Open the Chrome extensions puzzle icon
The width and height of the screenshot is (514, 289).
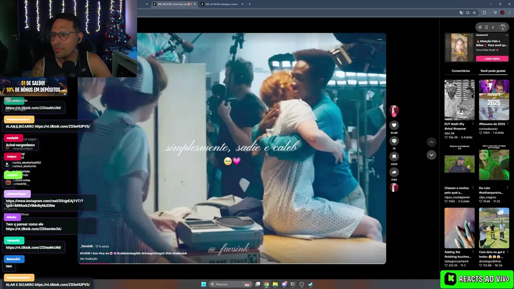pos(484,13)
